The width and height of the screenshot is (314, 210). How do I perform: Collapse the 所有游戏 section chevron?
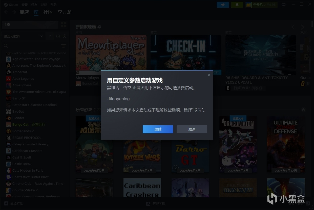[x=304, y=110]
